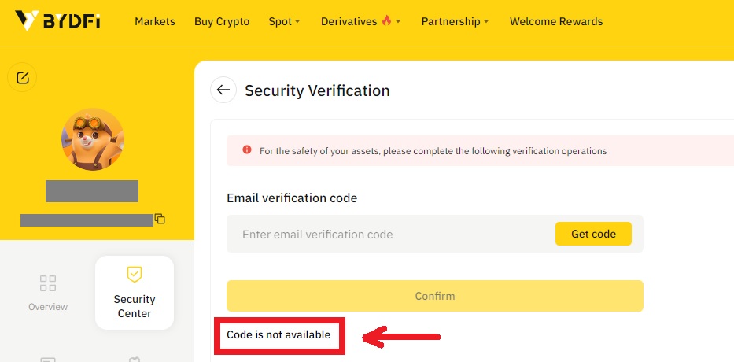This screenshot has width=734, height=362.
Task: Click the edit profile pencil icon
Action: click(x=22, y=77)
